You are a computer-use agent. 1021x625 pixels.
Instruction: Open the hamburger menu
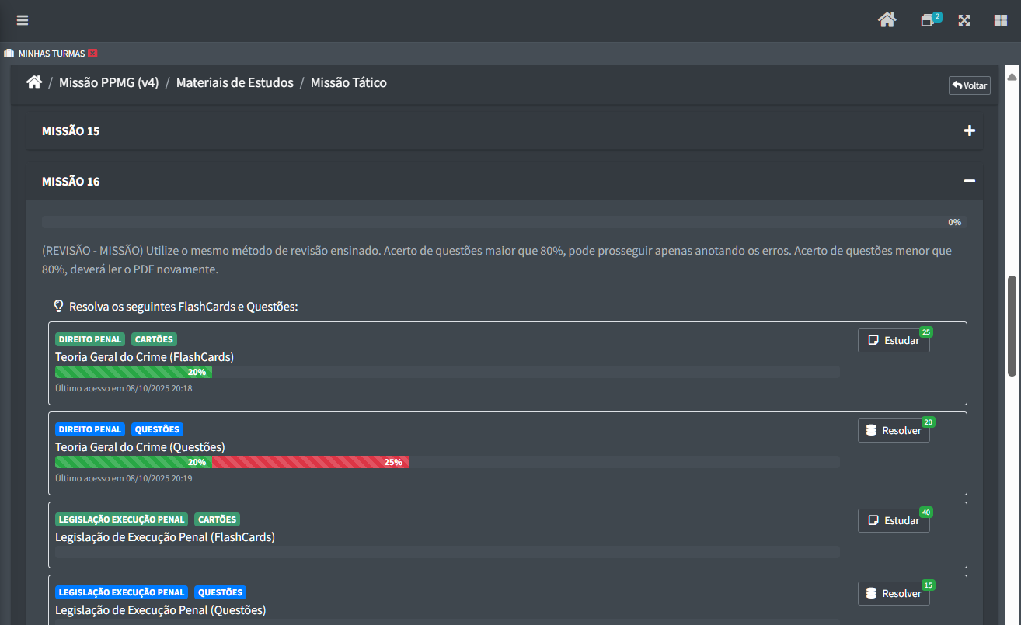point(23,20)
